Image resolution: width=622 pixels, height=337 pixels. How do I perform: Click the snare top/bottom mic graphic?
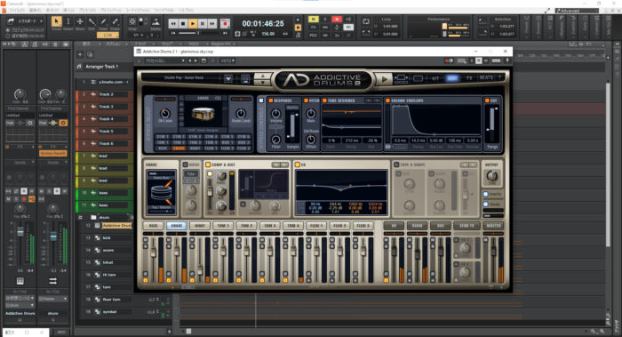161,193
